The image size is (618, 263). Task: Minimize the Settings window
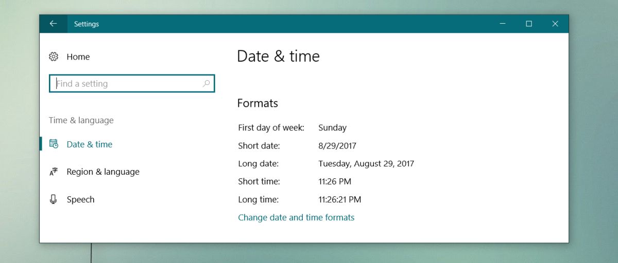502,24
